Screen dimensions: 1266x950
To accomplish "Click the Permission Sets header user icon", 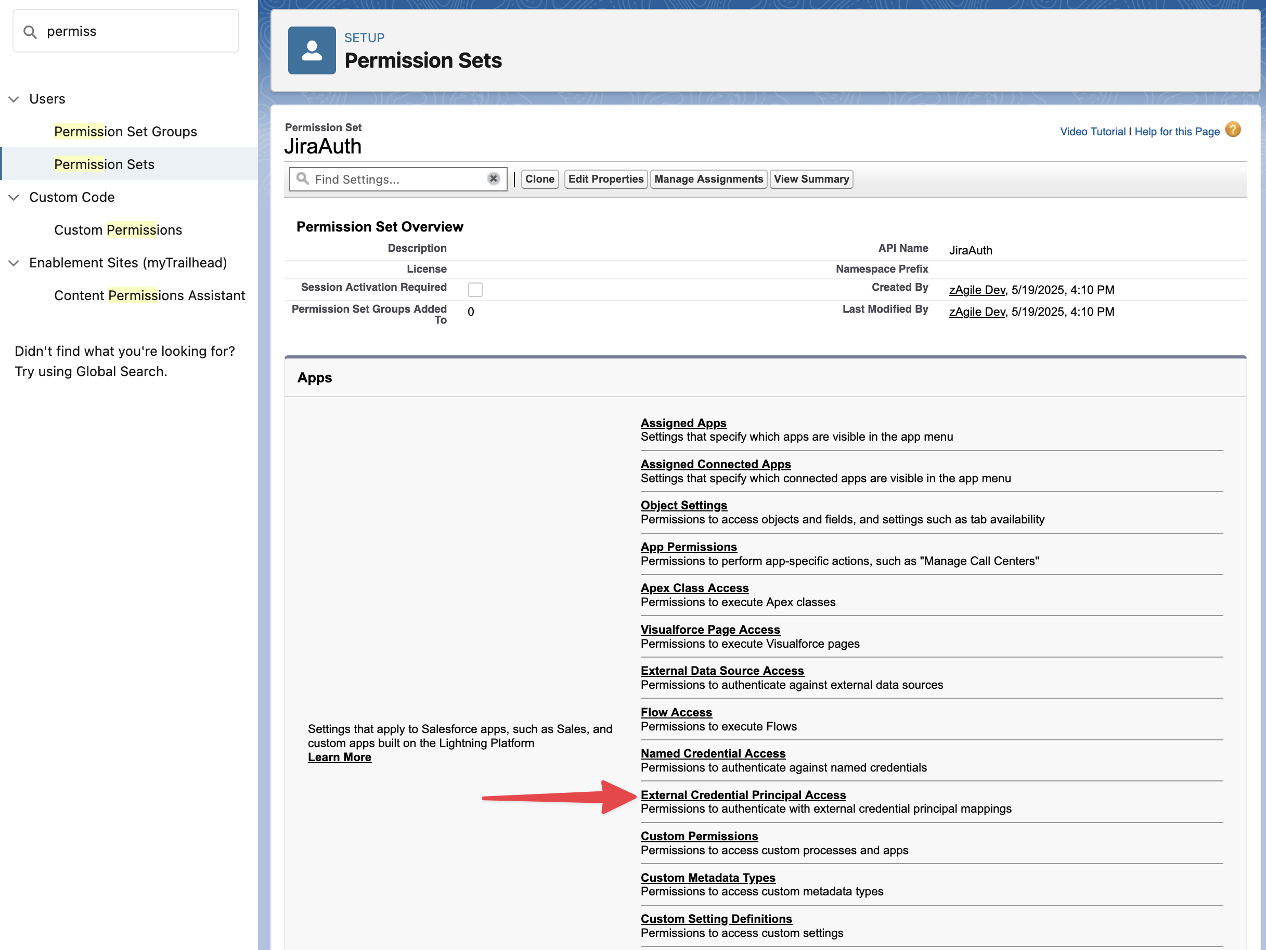I will tap(312, 50).
